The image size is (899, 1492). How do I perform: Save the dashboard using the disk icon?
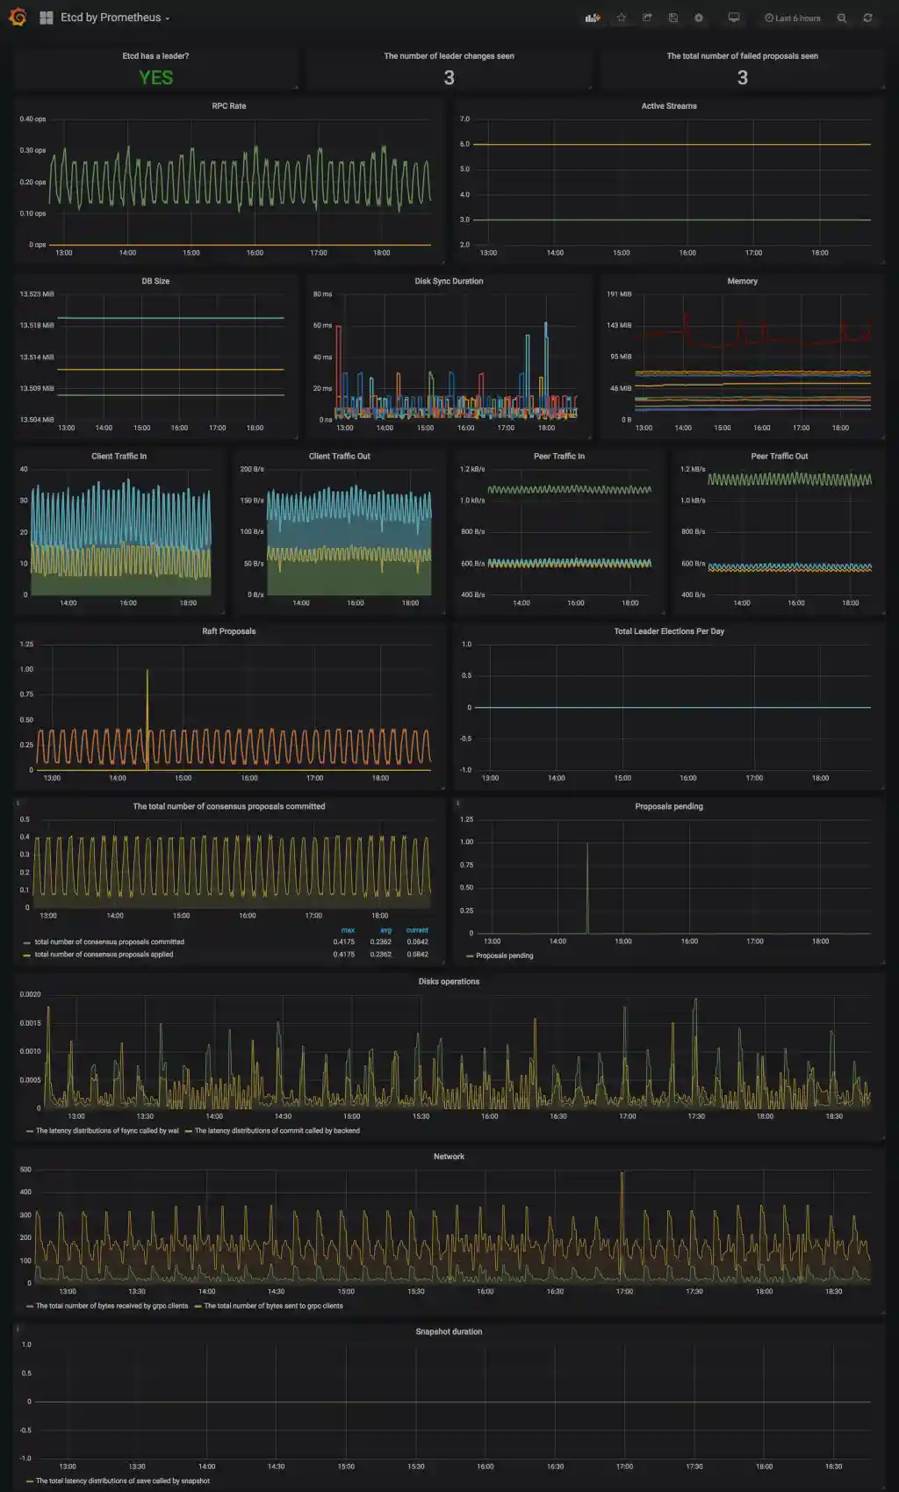click(673, 18)
